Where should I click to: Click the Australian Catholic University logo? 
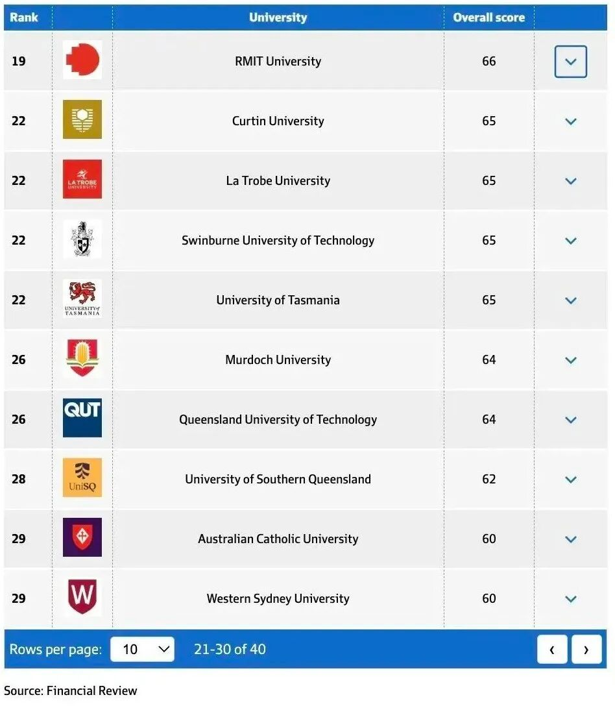(82, 538)
